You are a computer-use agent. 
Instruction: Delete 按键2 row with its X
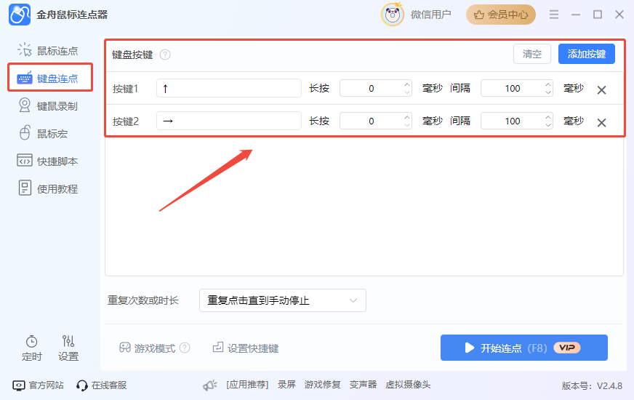pos(602,123)
